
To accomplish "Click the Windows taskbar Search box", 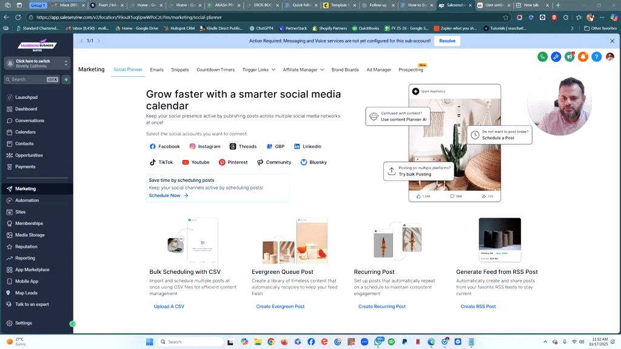I will point(190,342).
